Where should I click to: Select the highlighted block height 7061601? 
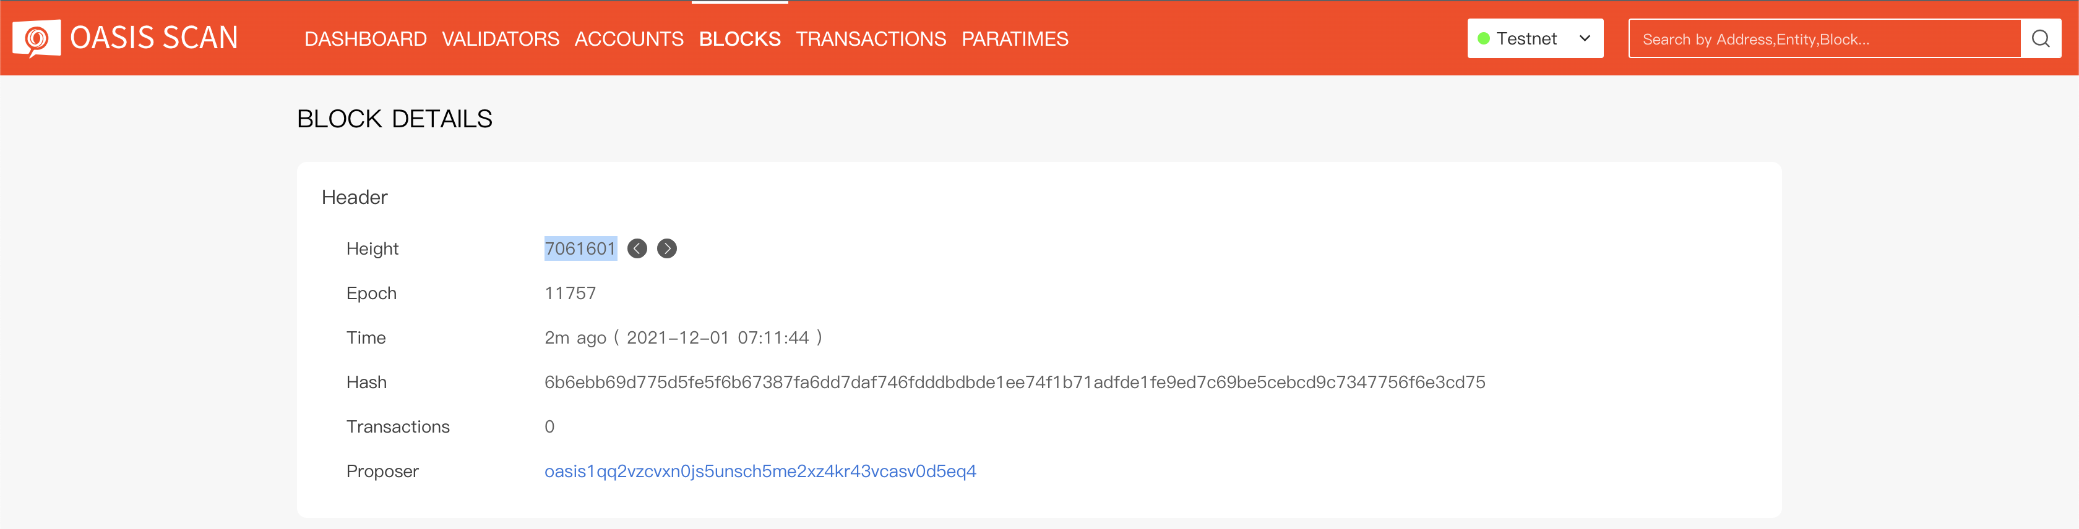pos(580,248)
